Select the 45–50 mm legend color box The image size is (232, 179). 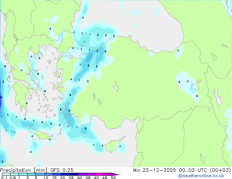(108, 174)
